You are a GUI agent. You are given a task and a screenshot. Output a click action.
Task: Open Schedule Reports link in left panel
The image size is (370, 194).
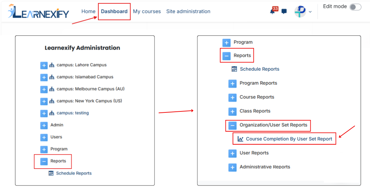74,173
